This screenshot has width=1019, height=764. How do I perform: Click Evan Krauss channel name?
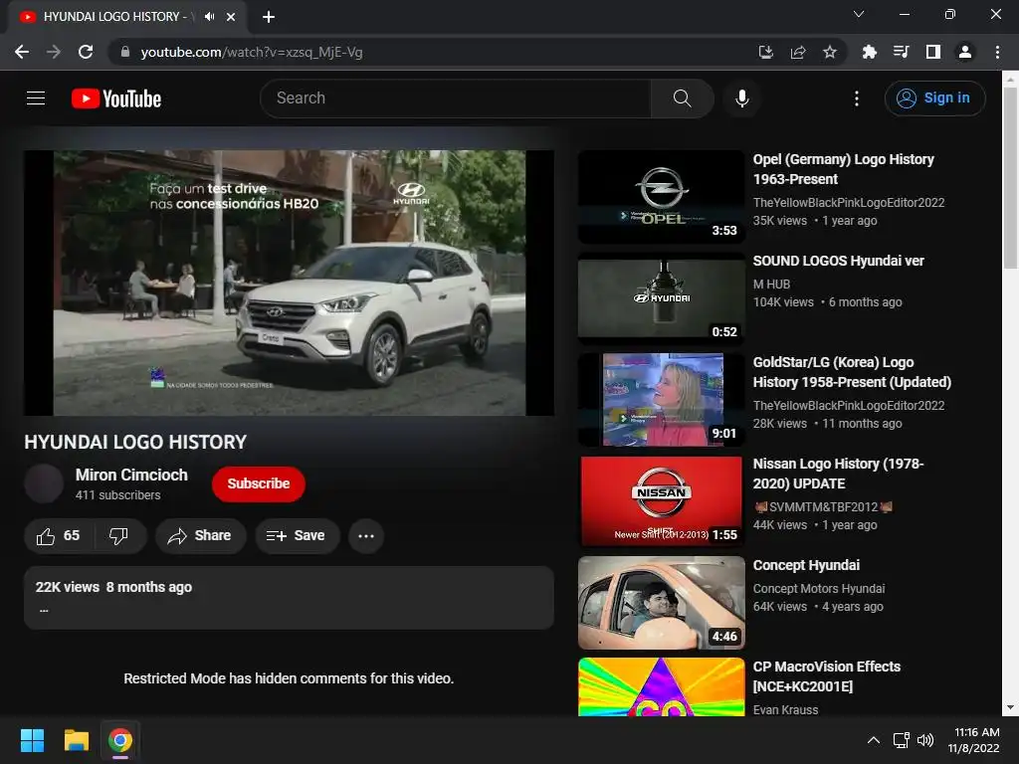[x=785, y=710]
